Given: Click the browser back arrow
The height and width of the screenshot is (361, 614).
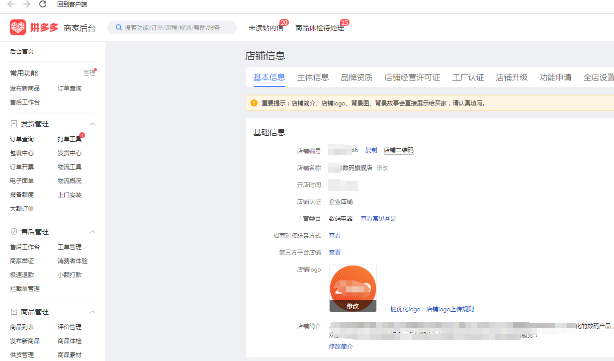Looking at the screenshot, I should click(11, 4).
